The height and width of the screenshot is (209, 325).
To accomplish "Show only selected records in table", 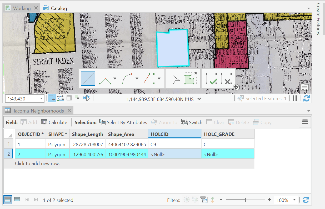I will (x=17, y=200).
